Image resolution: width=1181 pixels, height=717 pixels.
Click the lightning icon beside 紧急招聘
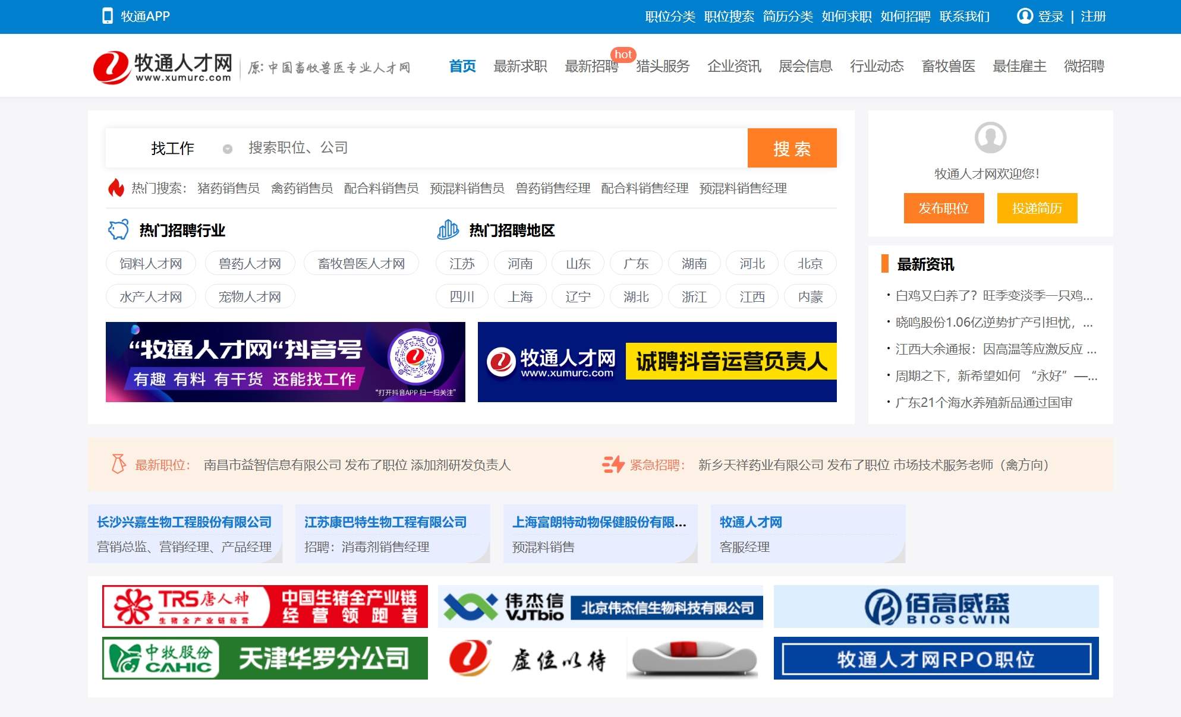pyautogui.click(x=613, y=464)
